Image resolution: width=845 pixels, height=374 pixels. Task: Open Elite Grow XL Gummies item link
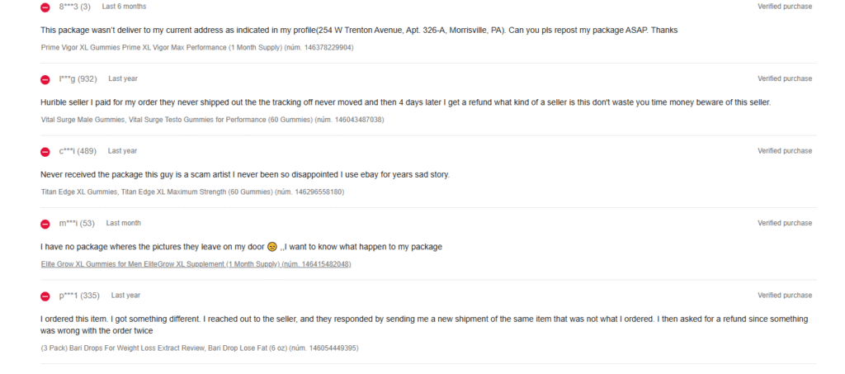196,264
